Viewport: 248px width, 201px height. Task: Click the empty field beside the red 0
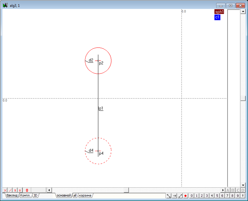38,190
